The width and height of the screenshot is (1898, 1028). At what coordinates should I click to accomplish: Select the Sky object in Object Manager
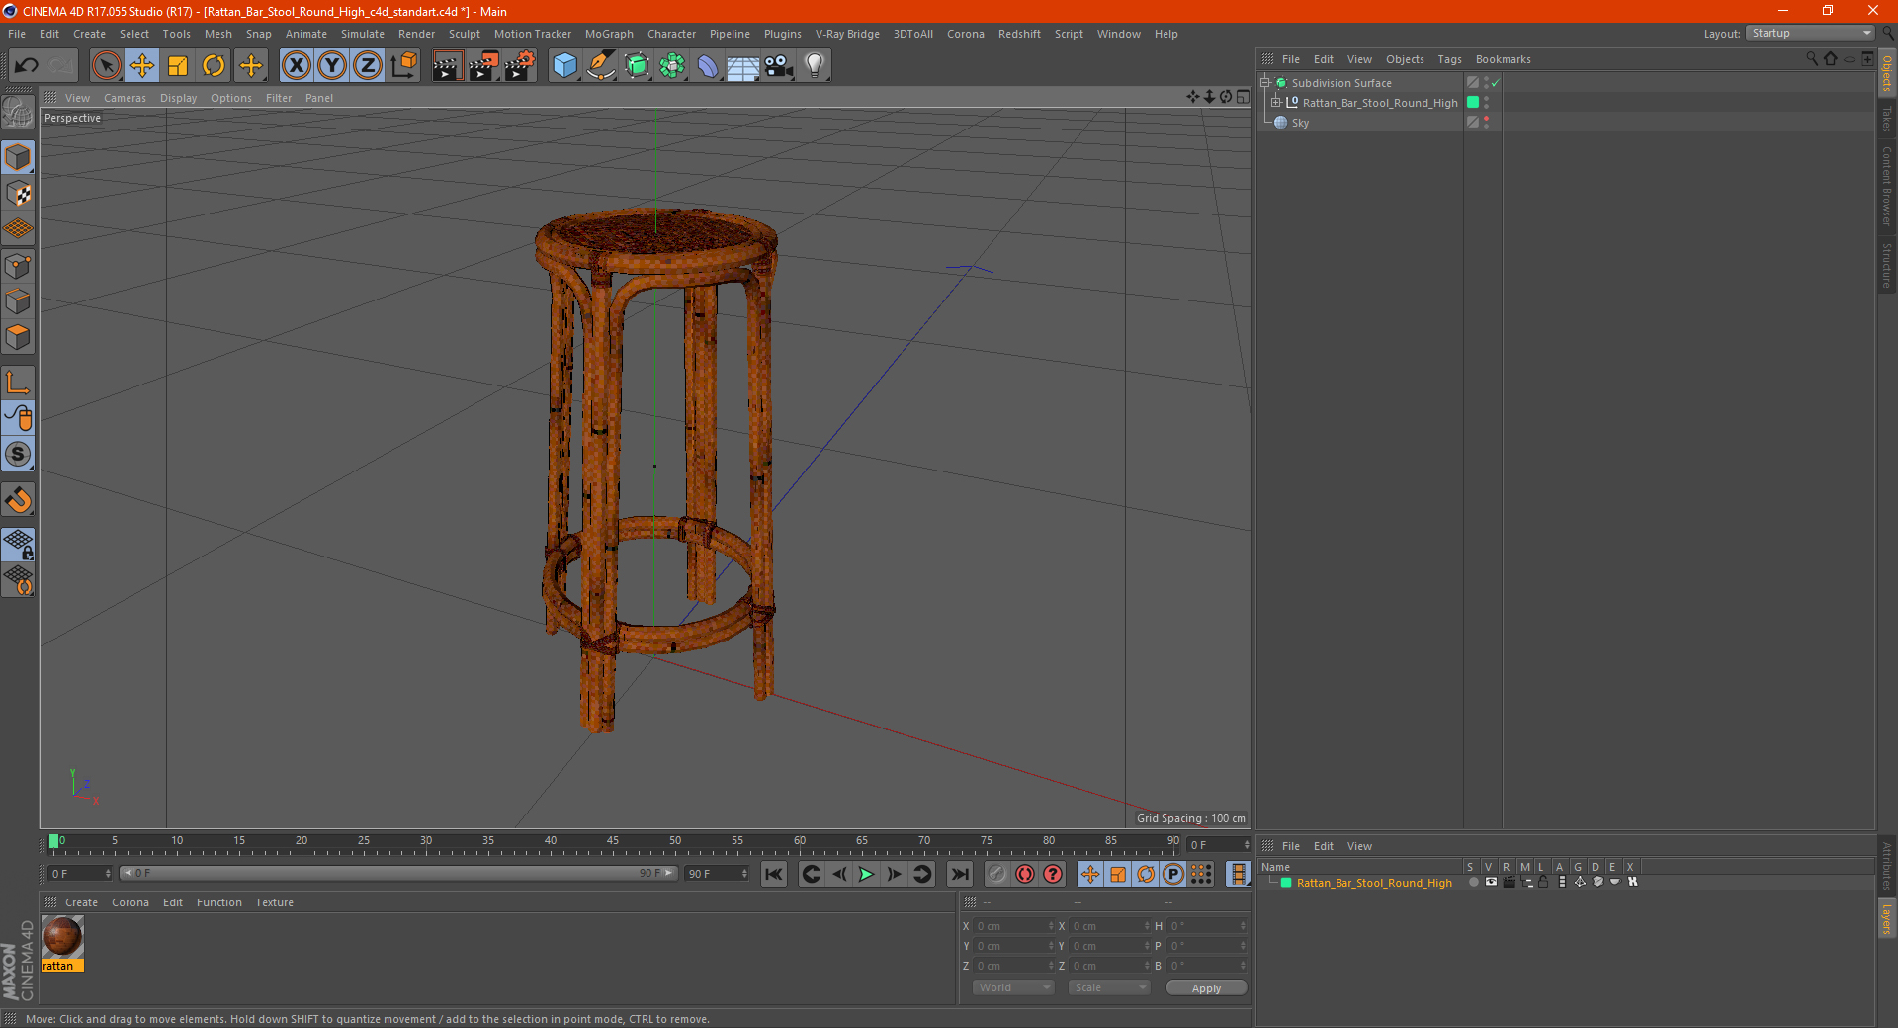click(x=1300, y=123)
